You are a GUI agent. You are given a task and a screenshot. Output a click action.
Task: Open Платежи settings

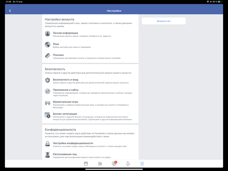[90, 56]
